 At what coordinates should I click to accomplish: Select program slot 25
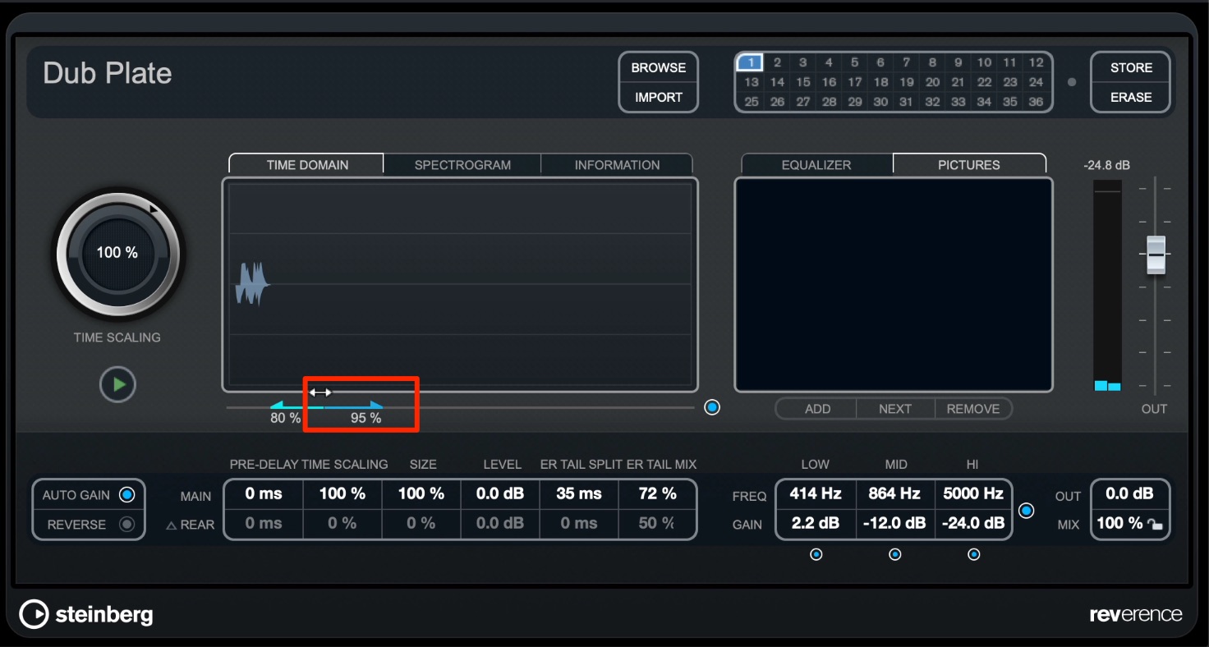point(751,102)
